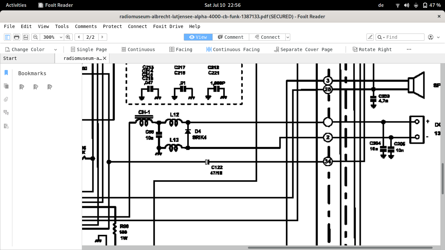Open the Comments menu
445x250 pixels.
(86, 26)
